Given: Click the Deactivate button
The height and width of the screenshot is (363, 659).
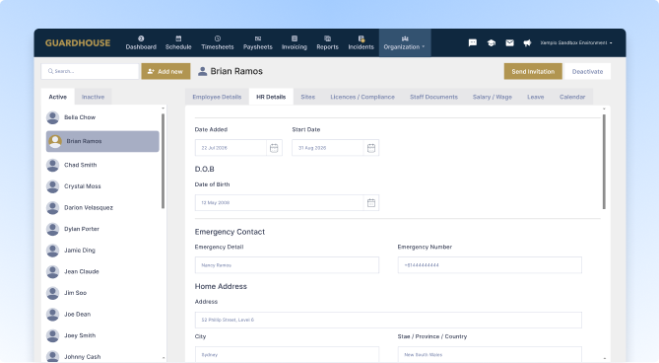Looking at the screenshot, I should pos(587,71).
